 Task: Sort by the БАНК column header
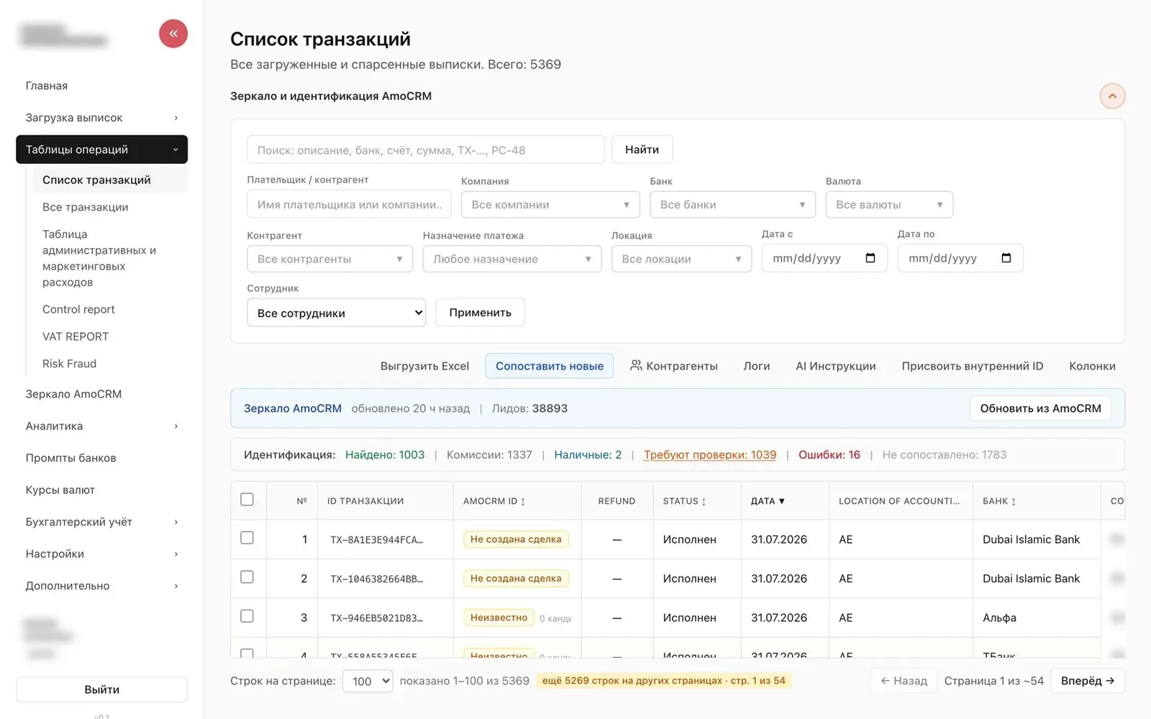point(999,501)
